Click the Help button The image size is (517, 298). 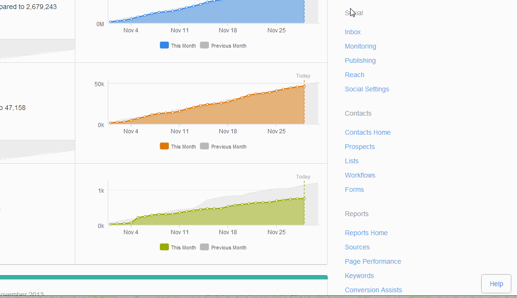coord(496,284)
